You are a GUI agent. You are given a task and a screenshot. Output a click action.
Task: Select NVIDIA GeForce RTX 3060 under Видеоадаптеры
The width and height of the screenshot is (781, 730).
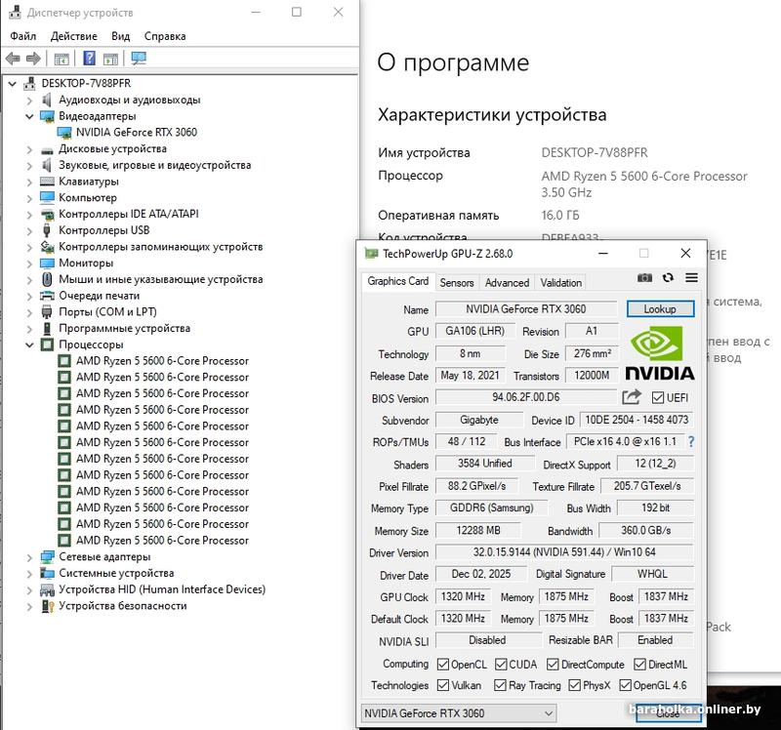pyautogui.click(x=136, y=133)
